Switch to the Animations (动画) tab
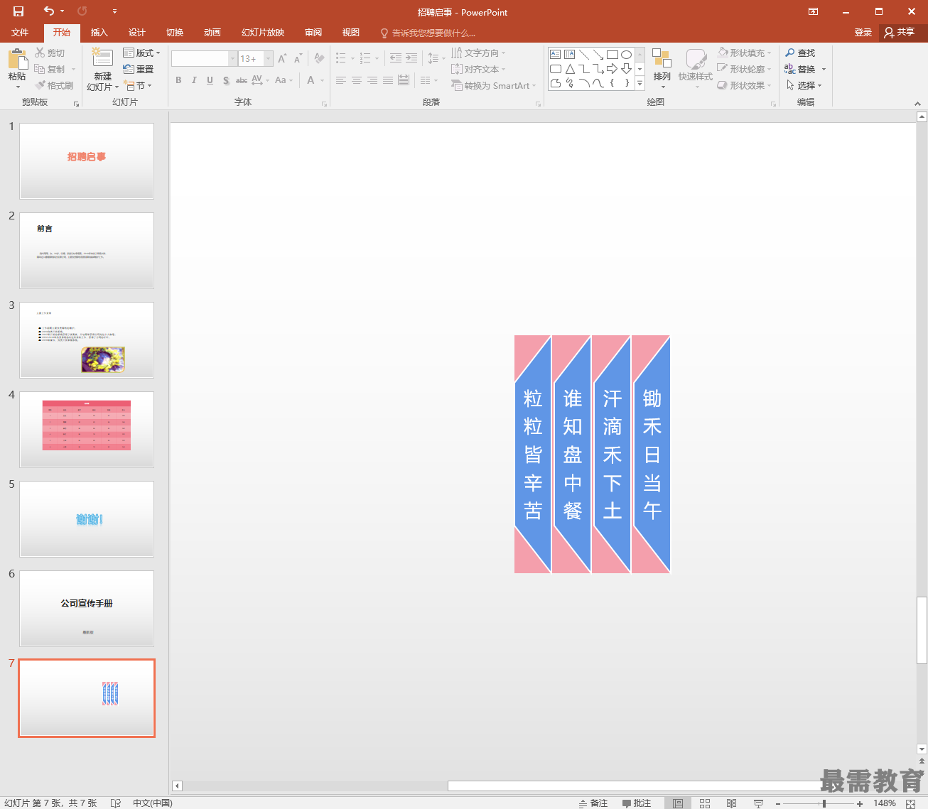Screen dimensions: 928x809 212,33
